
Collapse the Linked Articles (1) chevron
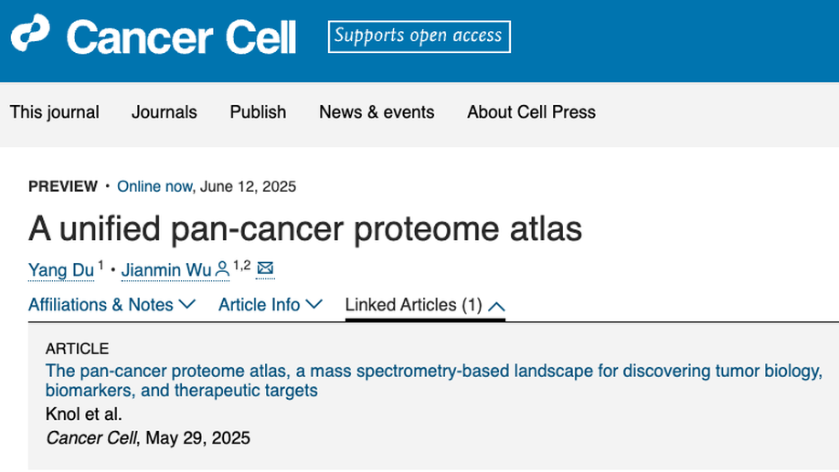point(496,306)
